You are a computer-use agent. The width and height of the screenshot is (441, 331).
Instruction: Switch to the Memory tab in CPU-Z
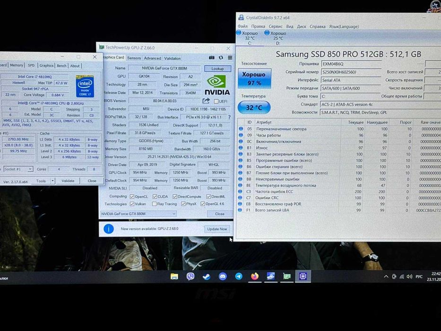point(17,65)
